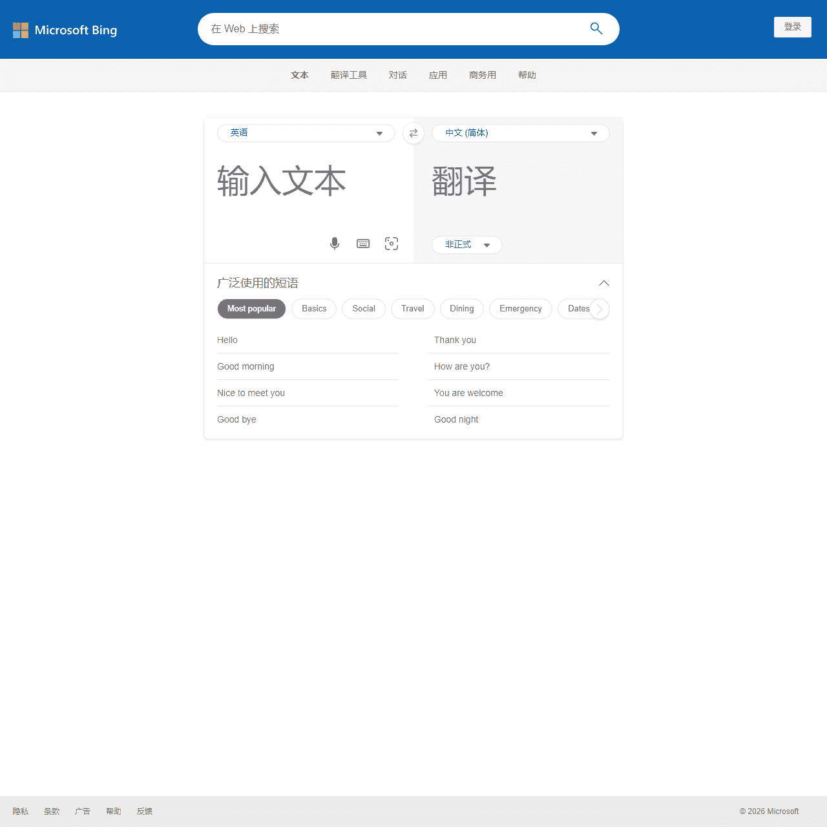The image size is (827, 827).
Task: Choose the phrase Good night
Action: tap(519, 419)
